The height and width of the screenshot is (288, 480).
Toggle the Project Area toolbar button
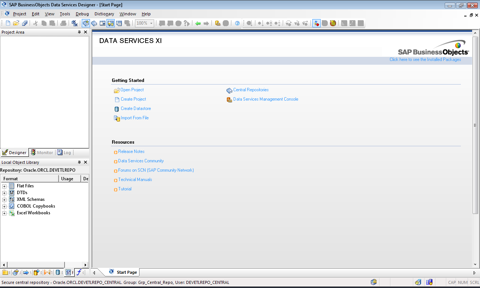111,23
